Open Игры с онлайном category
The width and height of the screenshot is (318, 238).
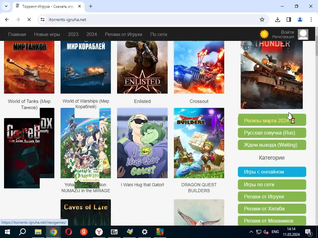[272, 172]
